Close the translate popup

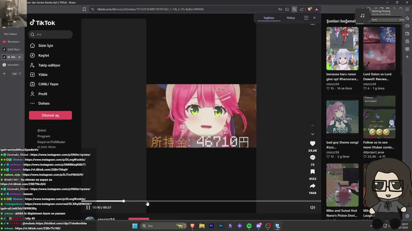(314, 18)
